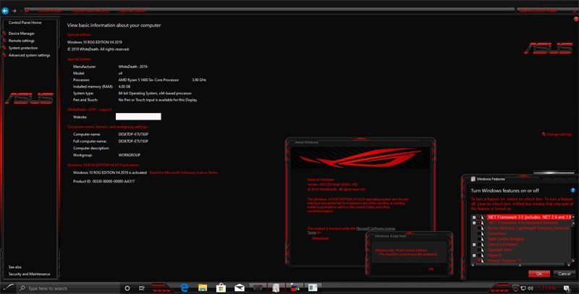579x294 pixels.
Task: Select the WORKGROUP value text
Action: [x=130, y=155]
